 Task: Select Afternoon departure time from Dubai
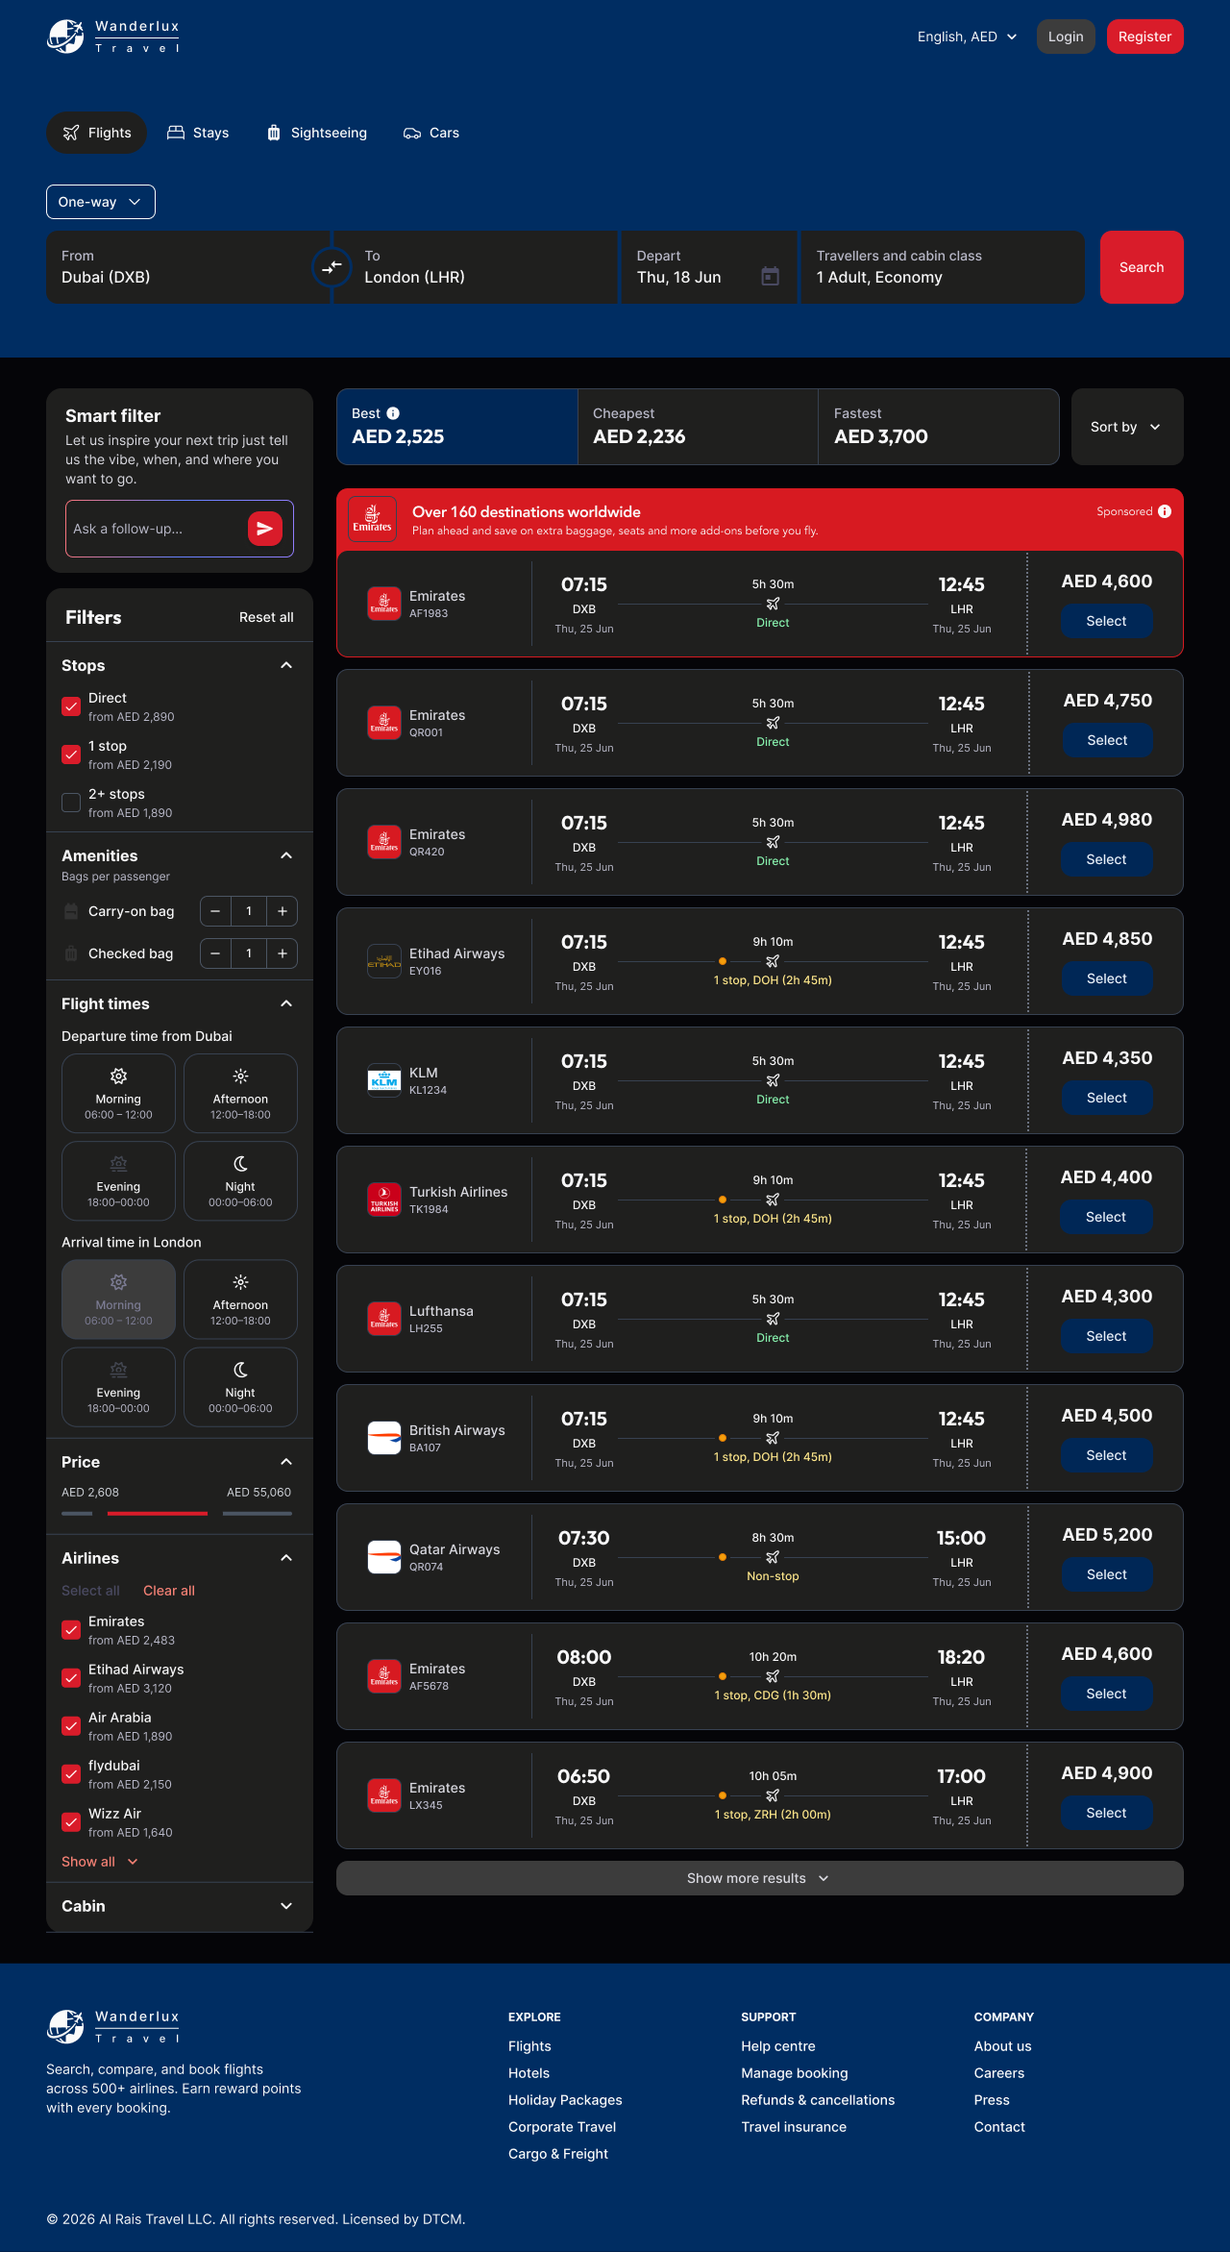click(x=240, y=1094)
